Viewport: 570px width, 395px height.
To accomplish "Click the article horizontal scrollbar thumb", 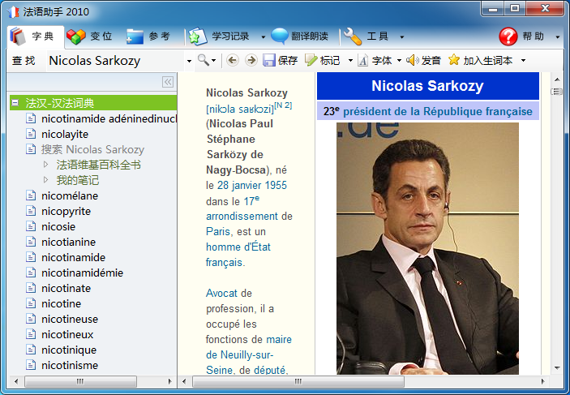I will pos(298,381).
